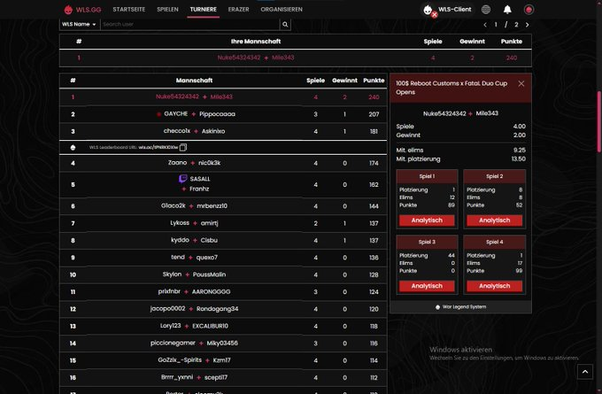This screenshot has width=602, height=394.
Task: Open the ORGANISIEREN menu item
Action: pyautogui.click(x=282, y=9)
